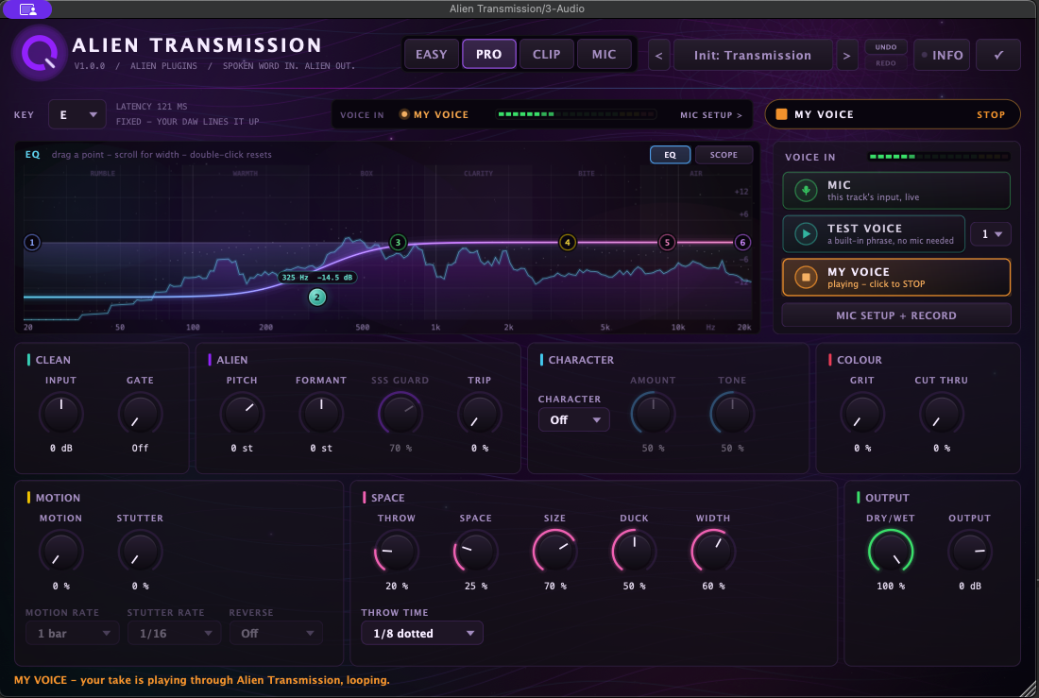
Task: Click the SSS GUARD knob
Action: 400,414
